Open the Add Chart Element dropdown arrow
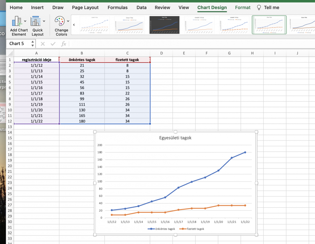This screenshot has height=244, width=315. pos(25,21)
